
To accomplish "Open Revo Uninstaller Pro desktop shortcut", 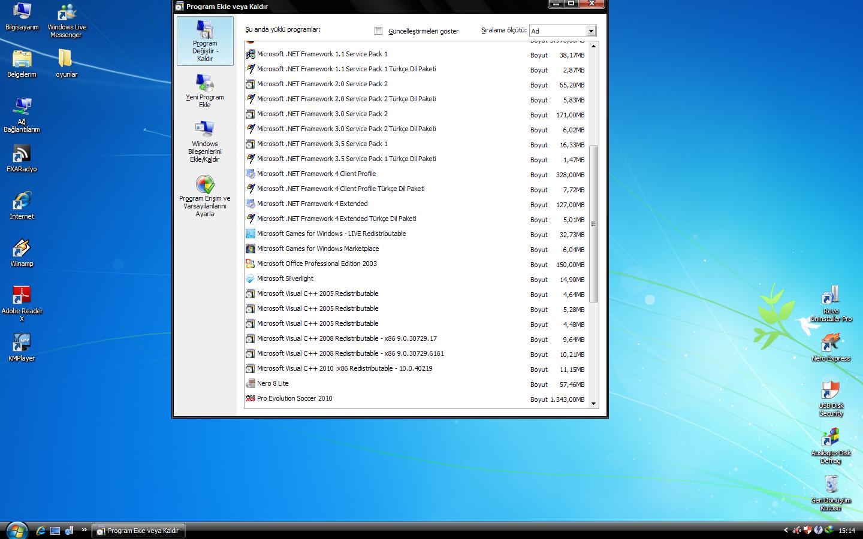I will [831, 304].
